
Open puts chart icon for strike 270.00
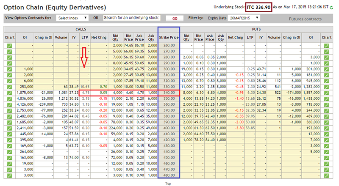[326, 52]
